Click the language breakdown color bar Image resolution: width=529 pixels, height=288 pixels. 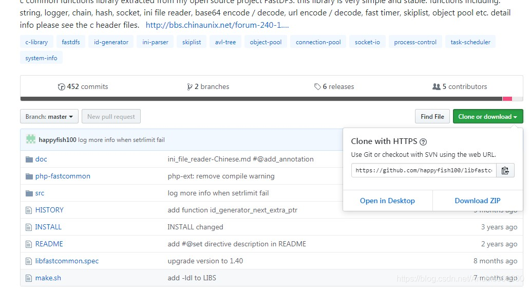click(272, 99)
